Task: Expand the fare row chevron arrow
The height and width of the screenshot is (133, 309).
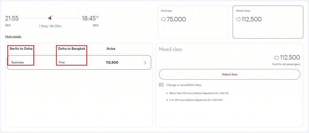Action: tap(145, 63)
